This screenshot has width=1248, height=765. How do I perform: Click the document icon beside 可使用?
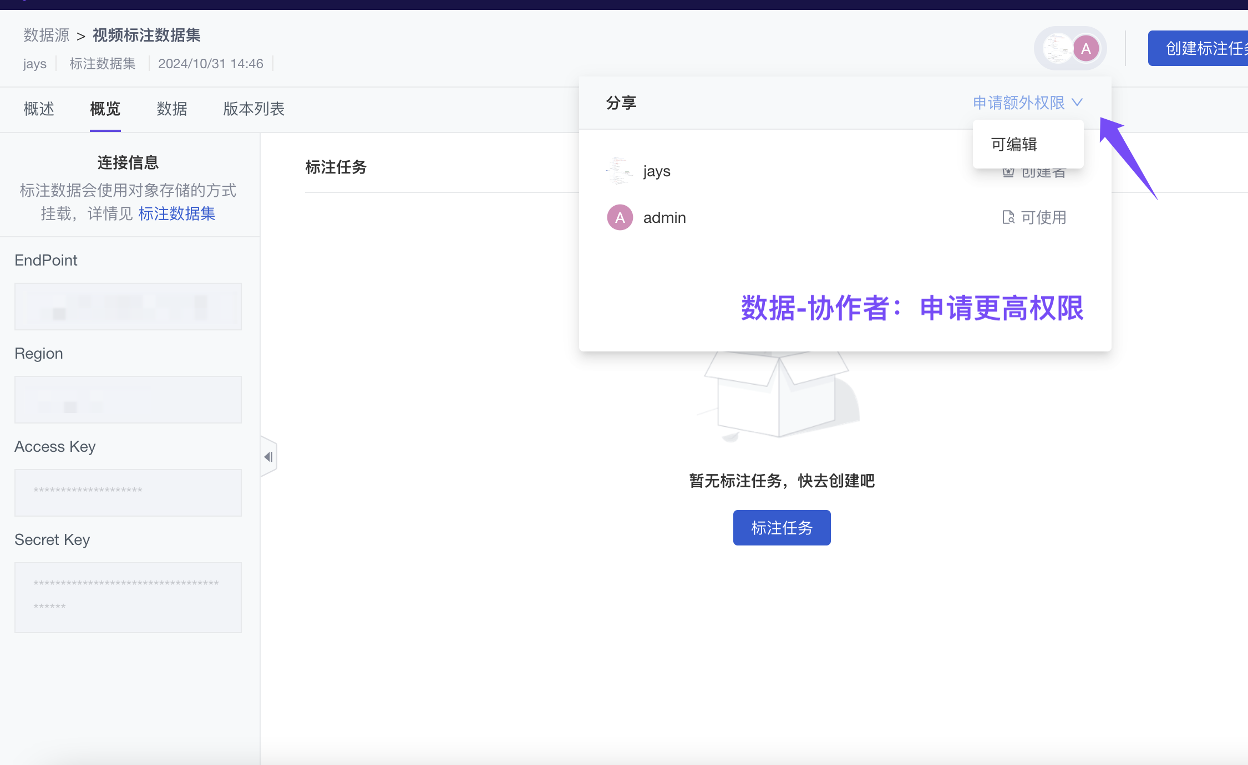pos(1008,217)
